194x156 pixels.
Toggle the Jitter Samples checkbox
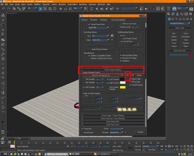[x=84, y=87]
